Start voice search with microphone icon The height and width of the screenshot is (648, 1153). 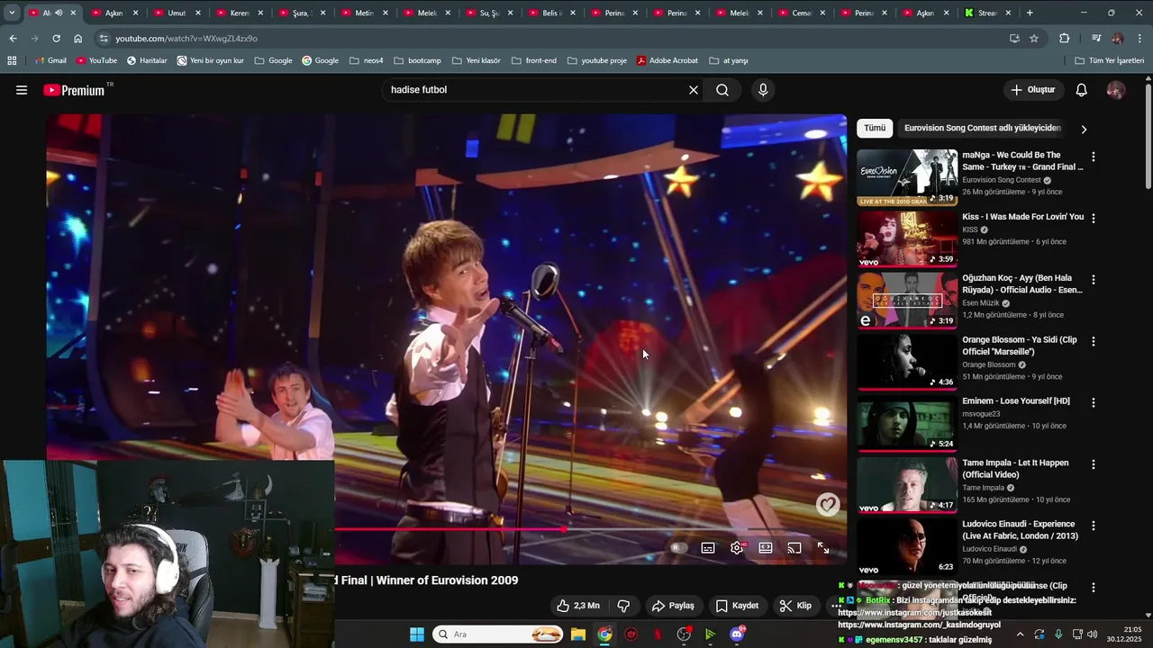(x=763, y=90)
